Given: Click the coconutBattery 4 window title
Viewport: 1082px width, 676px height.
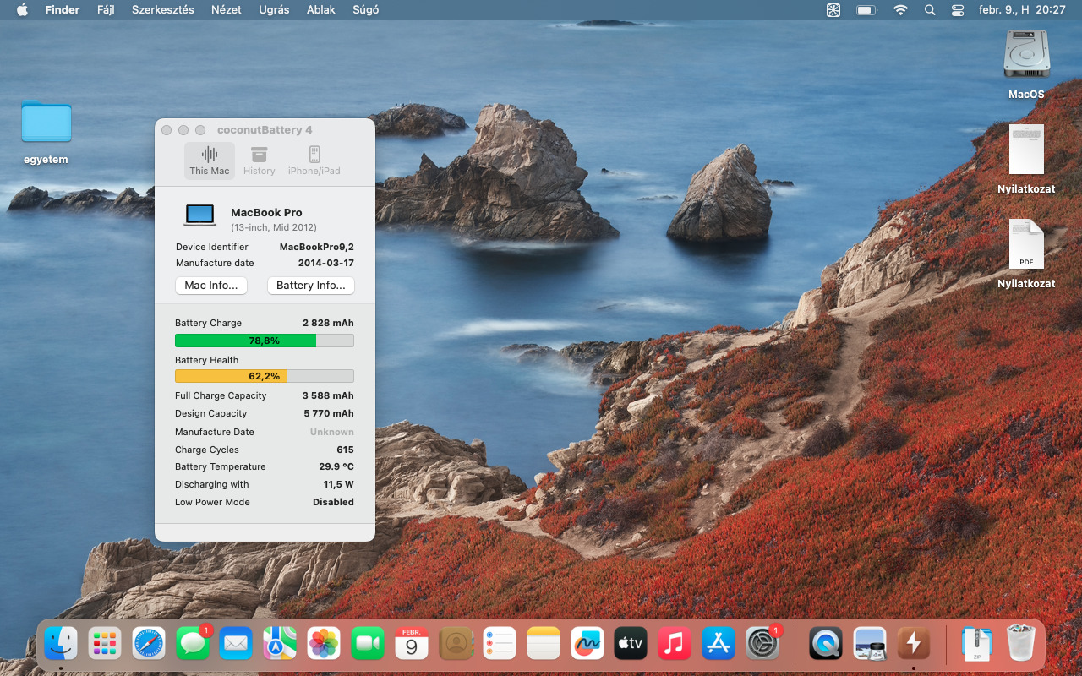Looking at the screenshot, I should point(265,129).
